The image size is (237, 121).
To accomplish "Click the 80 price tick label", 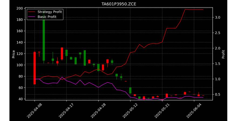I will [21, 76].
